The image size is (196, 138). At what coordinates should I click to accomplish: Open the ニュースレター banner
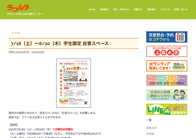coord(167,80)
